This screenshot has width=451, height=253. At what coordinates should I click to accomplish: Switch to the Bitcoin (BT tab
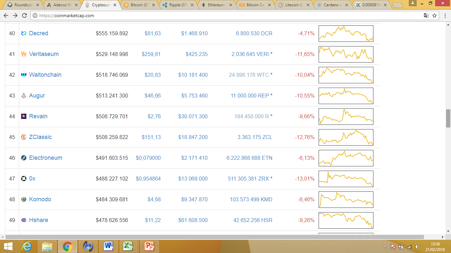click(x=139, y=5)
